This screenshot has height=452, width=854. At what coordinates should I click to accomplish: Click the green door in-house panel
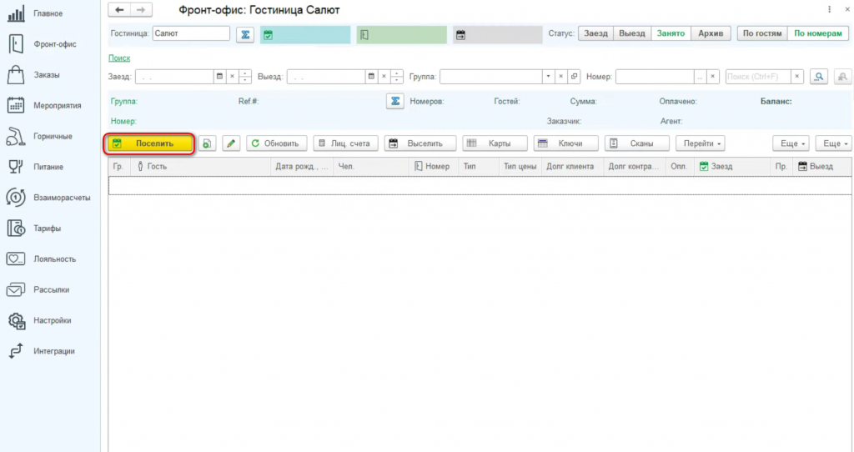(401, 35)
